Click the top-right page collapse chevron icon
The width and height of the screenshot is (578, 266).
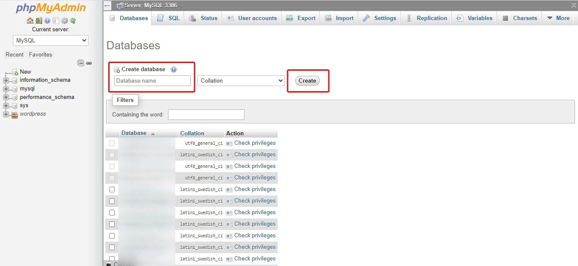(574, 6)
